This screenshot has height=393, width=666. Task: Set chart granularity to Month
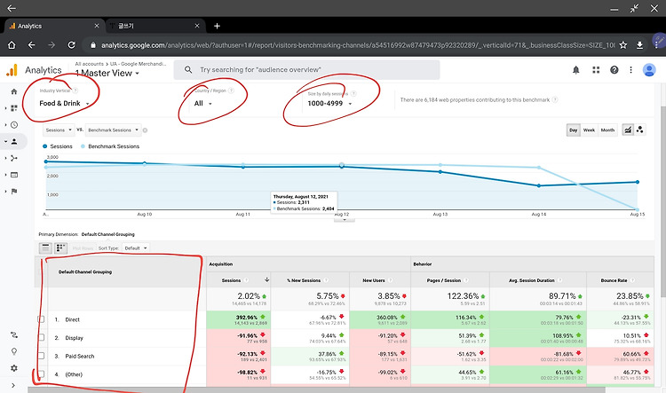pos(607,130)
